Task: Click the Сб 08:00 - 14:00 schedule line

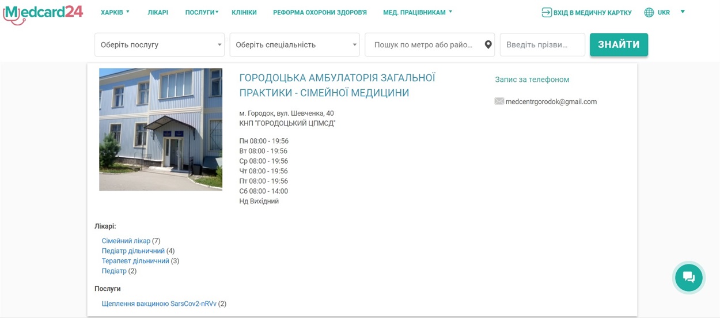Action: coord(264,191)
